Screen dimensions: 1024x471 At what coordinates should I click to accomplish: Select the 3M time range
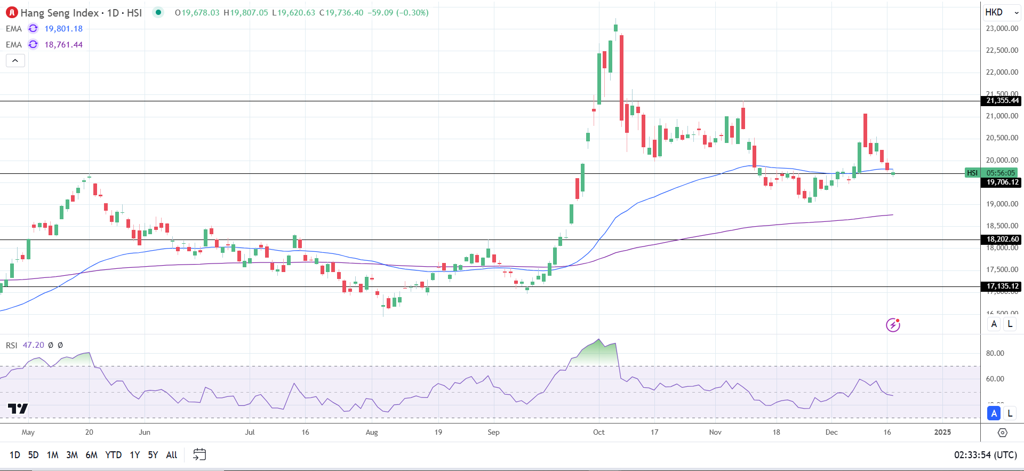click(72, 455)
